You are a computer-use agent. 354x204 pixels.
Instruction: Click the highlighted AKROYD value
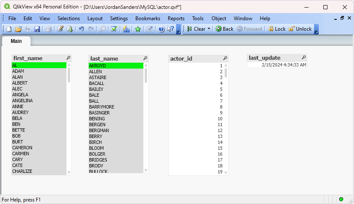pyautogui.click(x=116, y=66)
